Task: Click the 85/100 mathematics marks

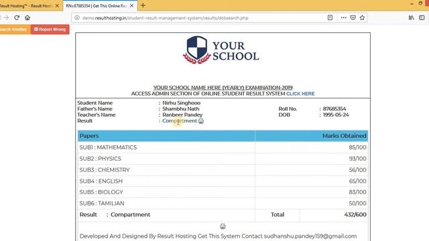Action: pyautogui.click(x=357, y=147)
